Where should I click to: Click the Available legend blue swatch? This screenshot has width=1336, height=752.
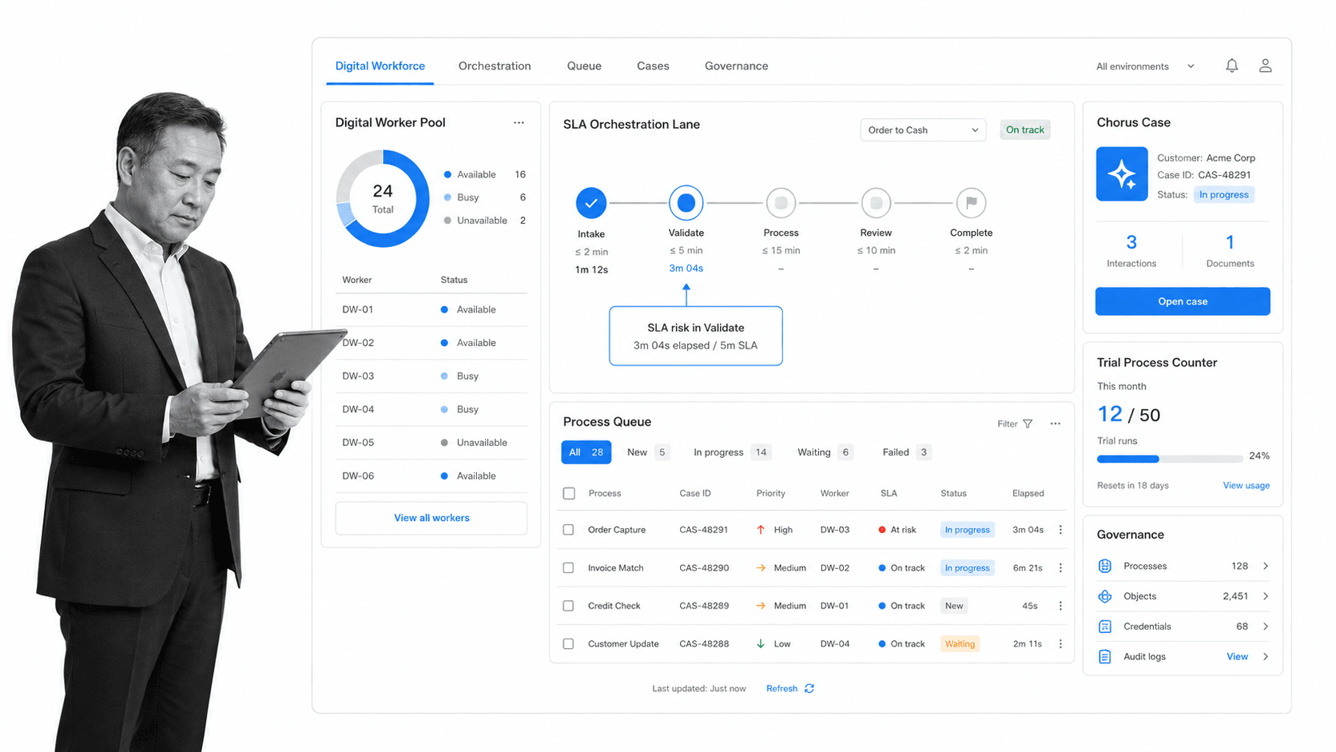pyautogui.click(x=447, y=174)
